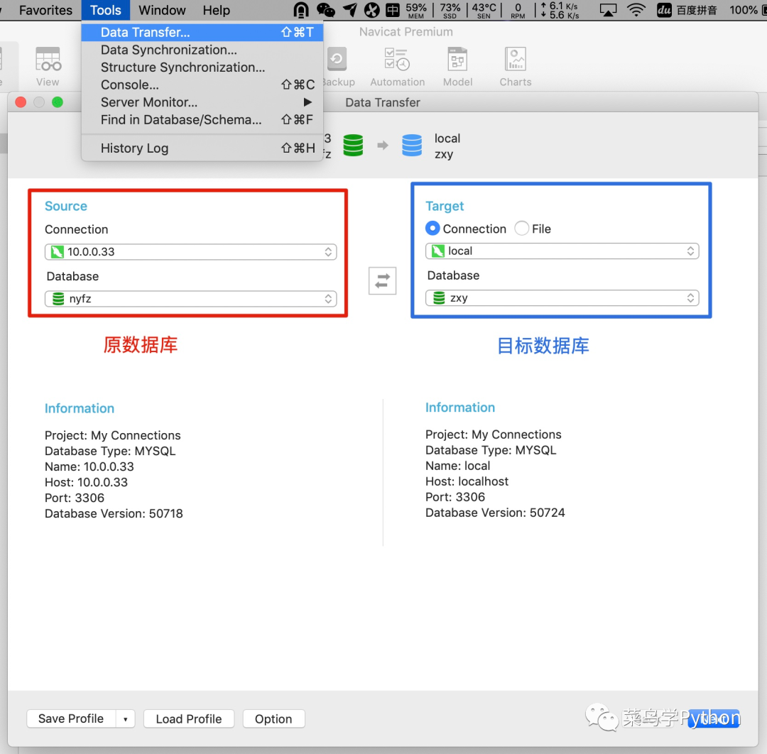Click the paper plane icon in menu bar

(x=349, y=10)
